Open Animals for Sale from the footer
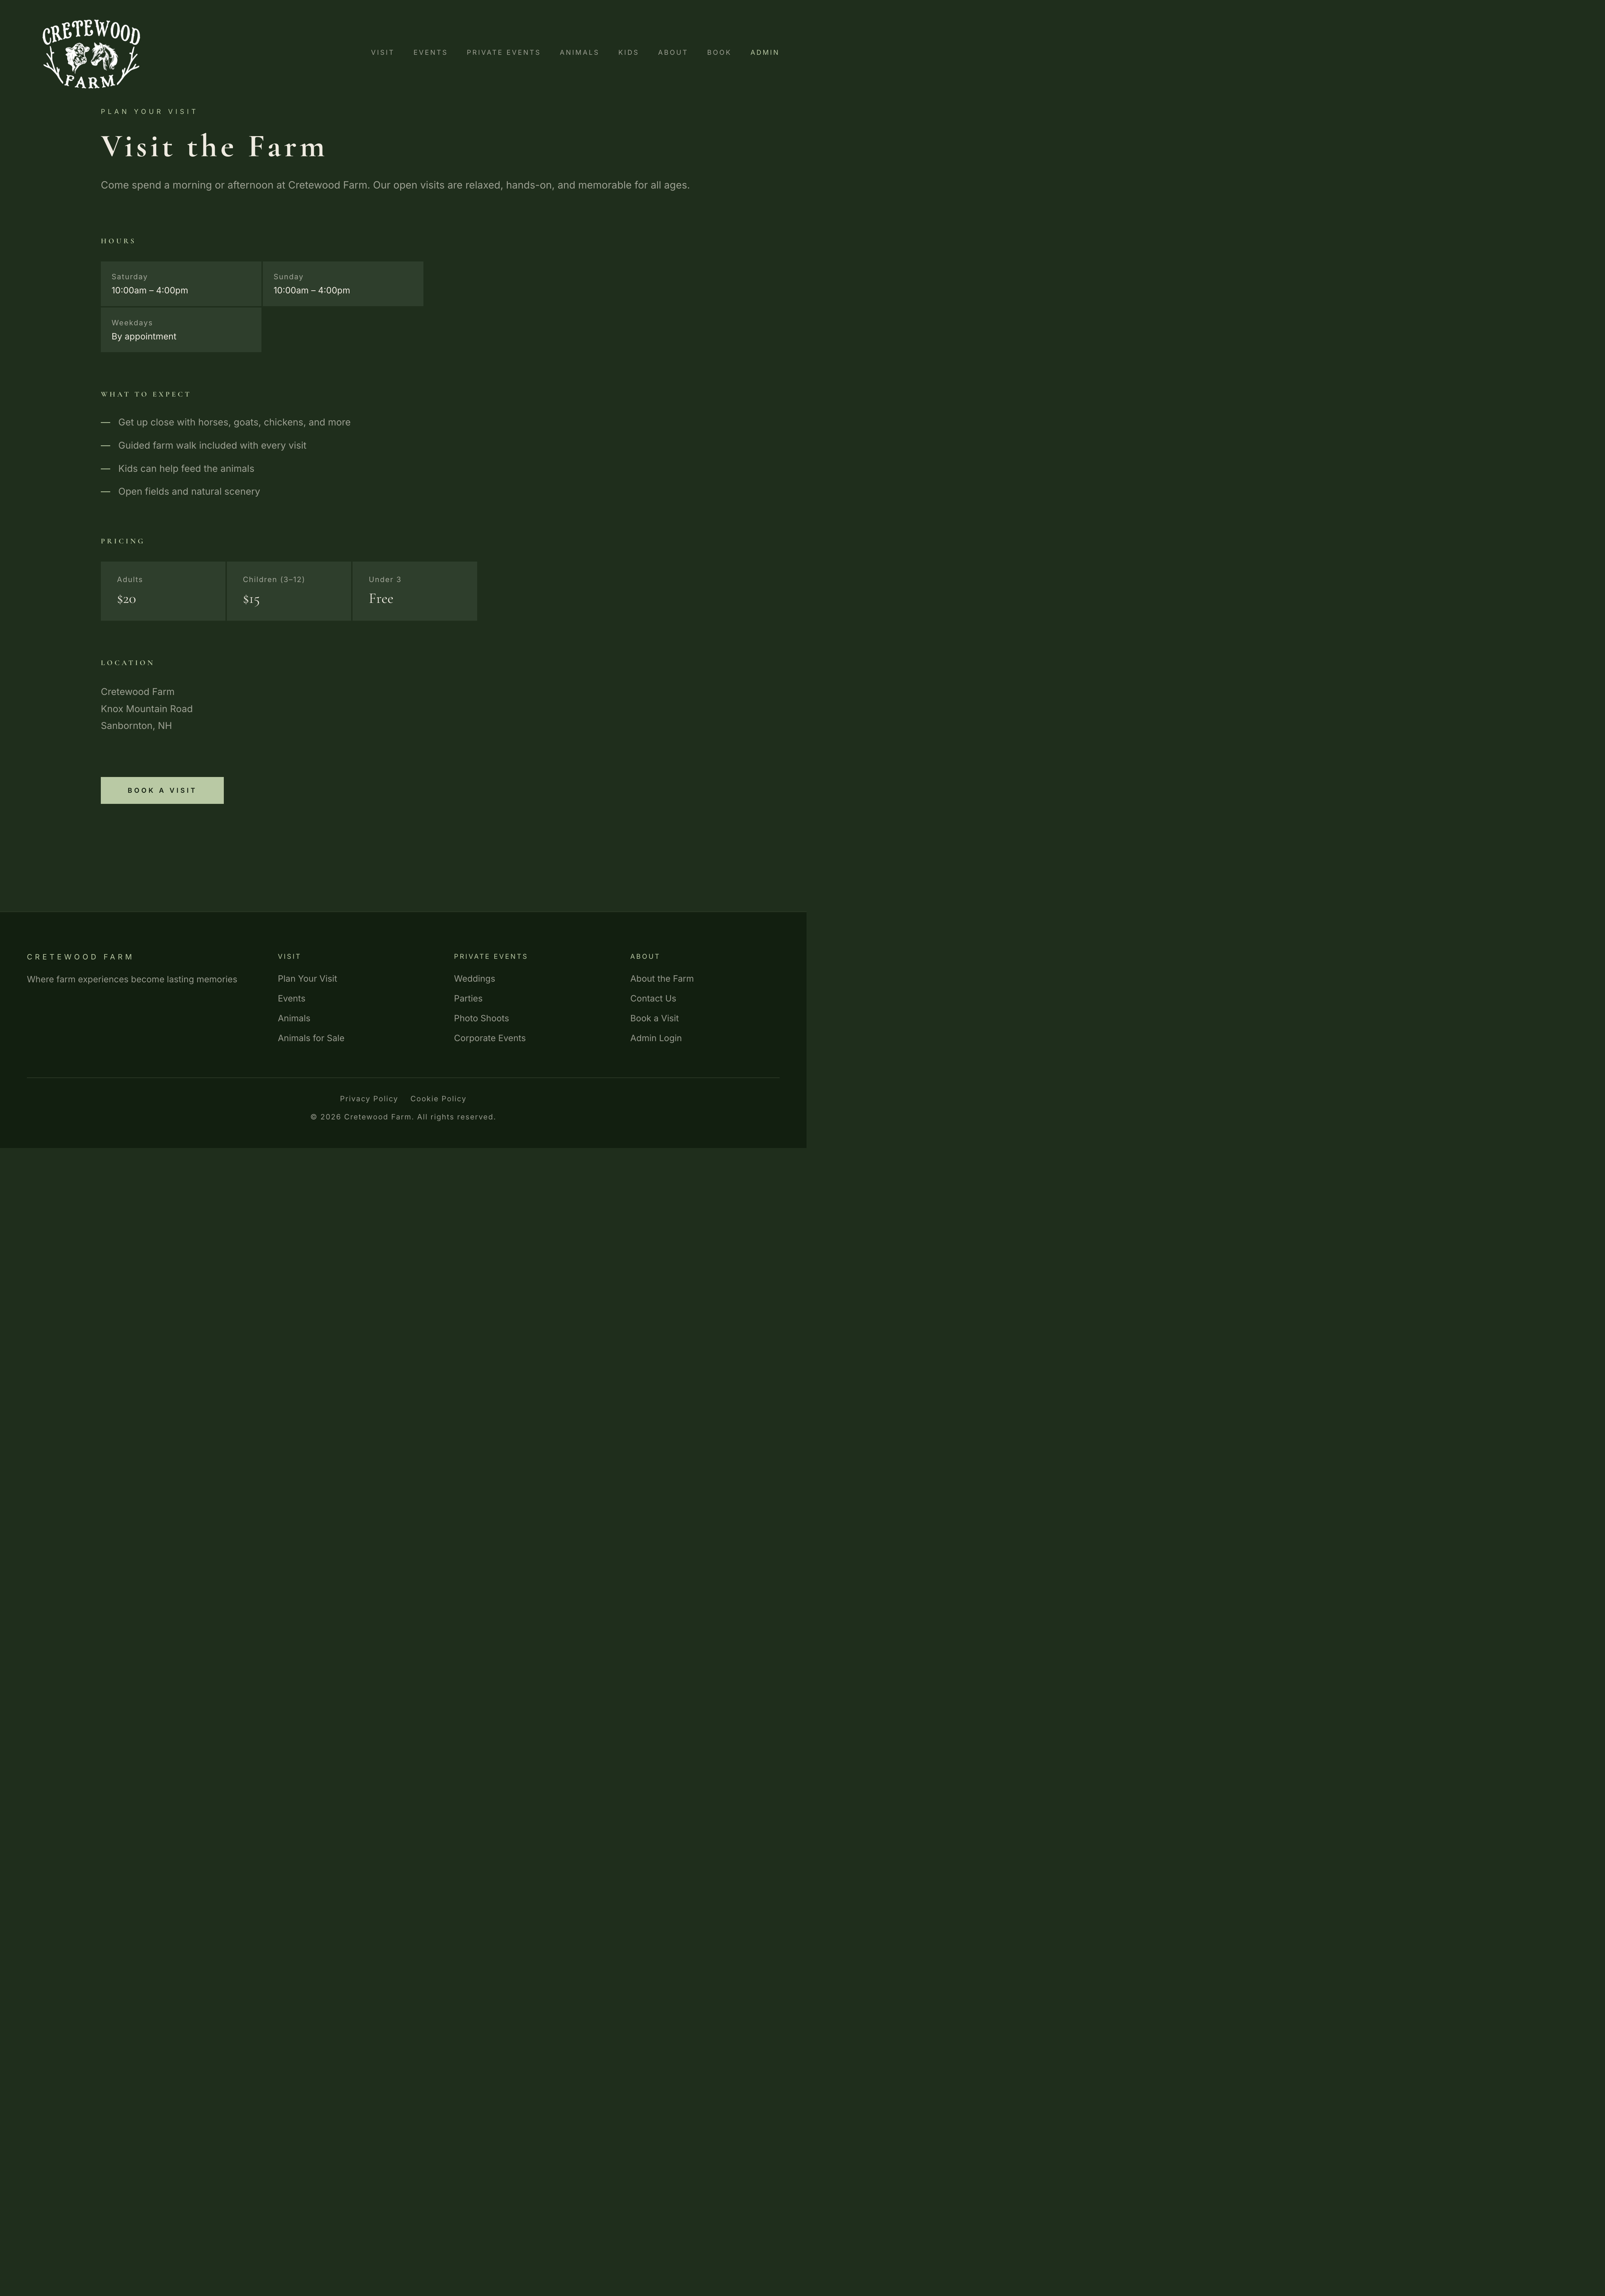Viewport: 1605px width, 2296px height. pyautogui.click(x=311, y=1038)
